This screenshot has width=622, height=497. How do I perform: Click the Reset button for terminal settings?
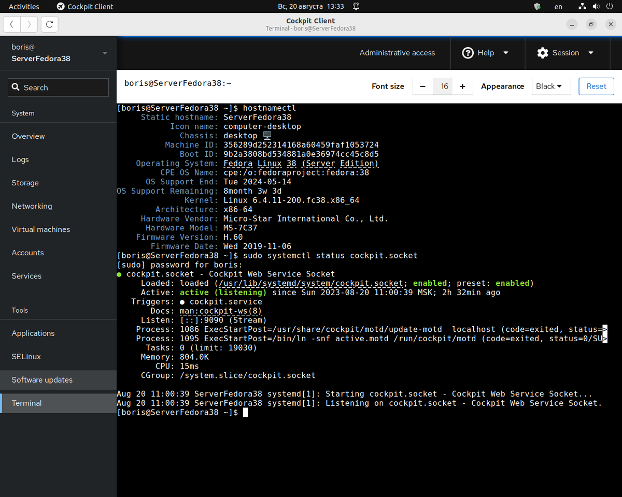click(x=596, y=86)
